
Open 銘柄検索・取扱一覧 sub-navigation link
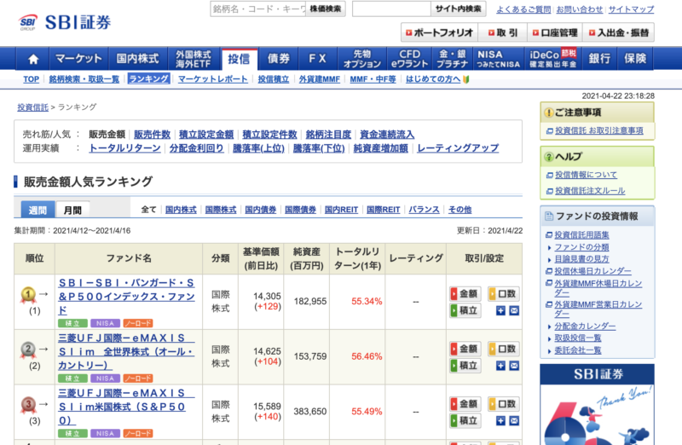(84, 79)
